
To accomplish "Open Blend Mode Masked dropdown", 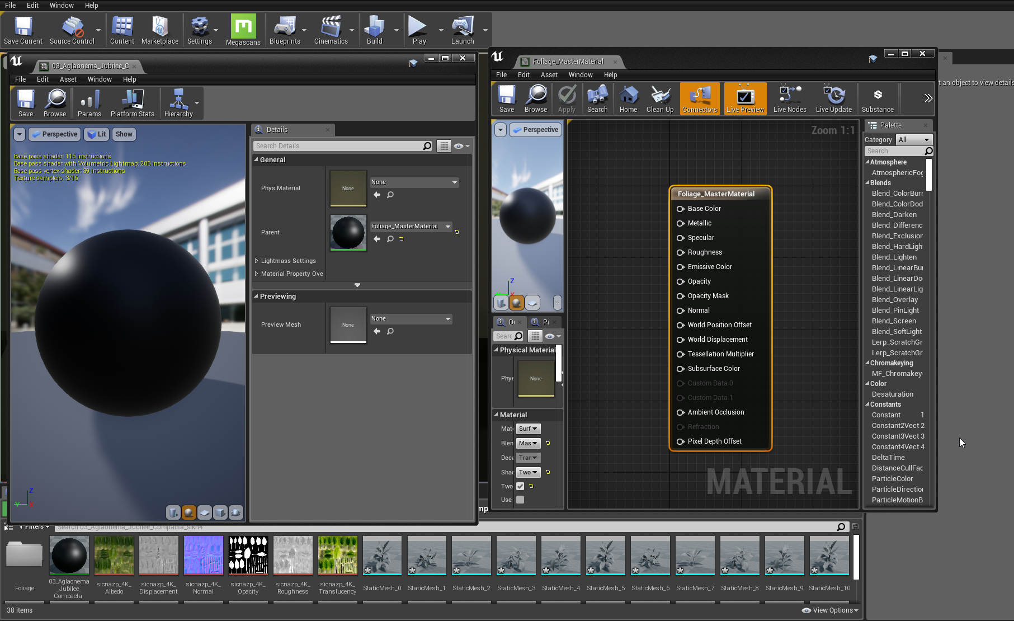I will click(528, 444).
